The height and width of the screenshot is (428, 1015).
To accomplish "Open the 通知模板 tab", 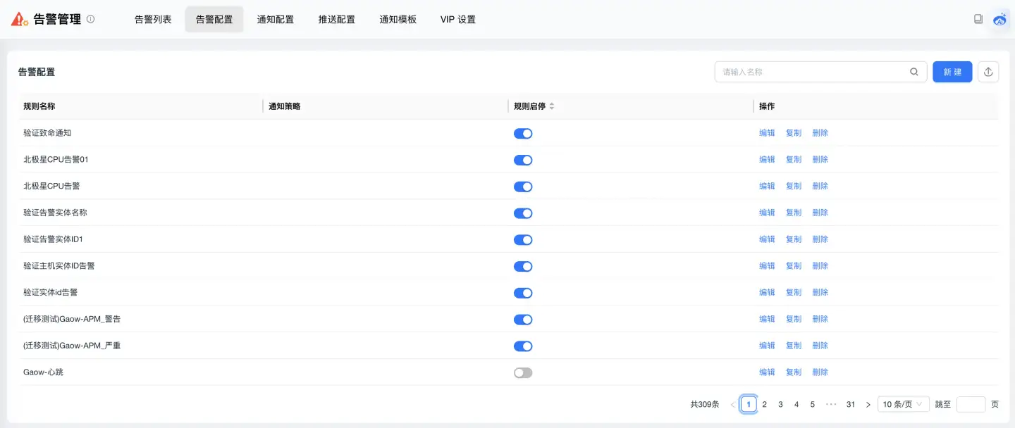I will (x=398, y=19).
